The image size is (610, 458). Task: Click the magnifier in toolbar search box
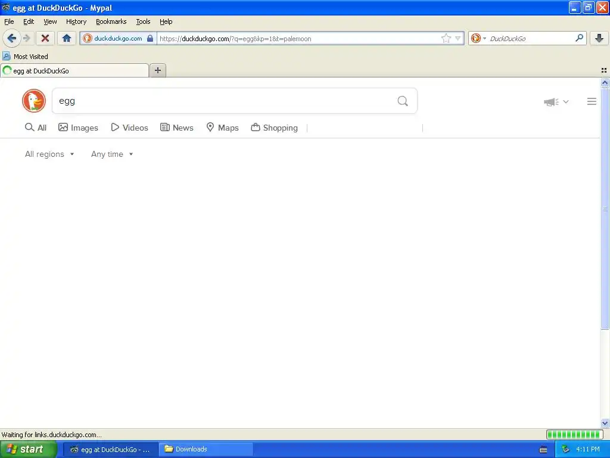point(579,38)
